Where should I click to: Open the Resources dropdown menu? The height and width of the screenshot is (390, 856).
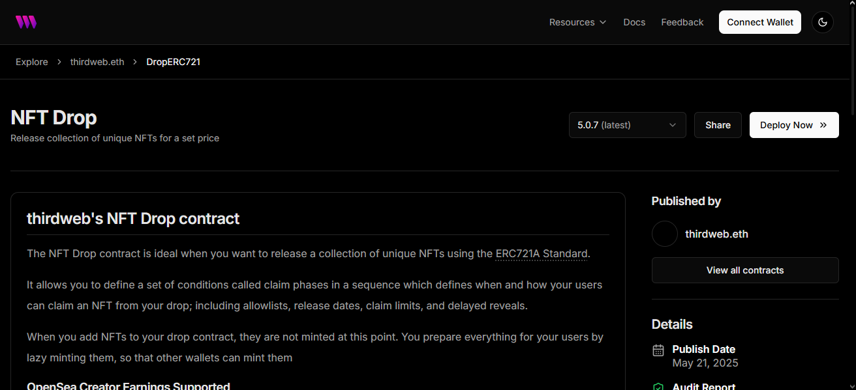(x=578, y=22)
